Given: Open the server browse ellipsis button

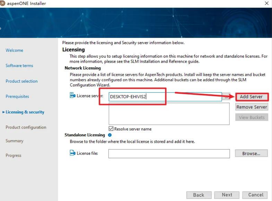Looking at the screenshot, I should (226, 97).
